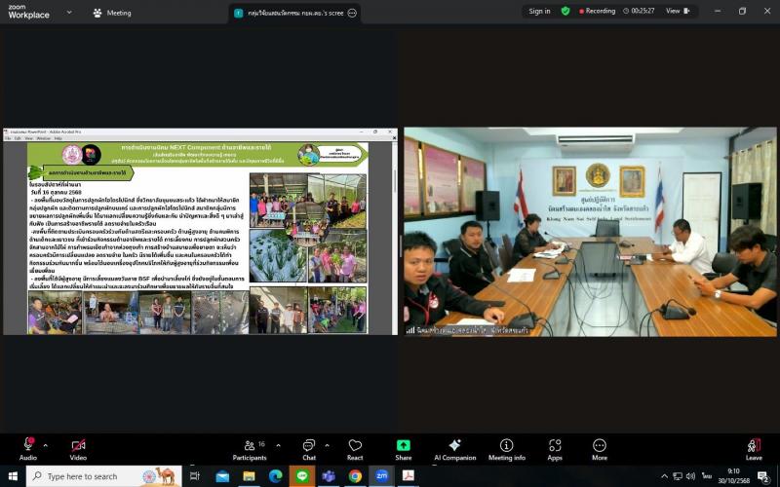780x487 pixels.
Task: Open React emoji reactions
Action: coord(355,449)
